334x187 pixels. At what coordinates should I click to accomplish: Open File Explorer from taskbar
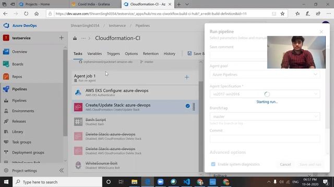click(x=134, y=182)
